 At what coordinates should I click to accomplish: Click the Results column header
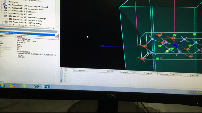[x=196, y=75]
